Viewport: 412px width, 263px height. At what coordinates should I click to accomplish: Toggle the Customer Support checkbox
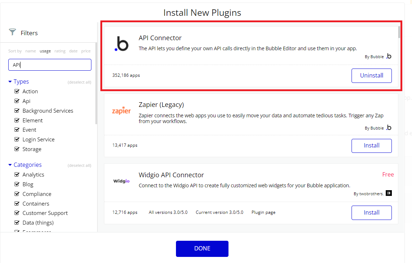[x=17, y=213]
